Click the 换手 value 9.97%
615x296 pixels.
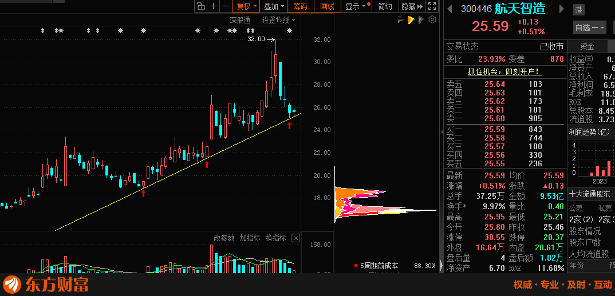click(x=494, y=206)
